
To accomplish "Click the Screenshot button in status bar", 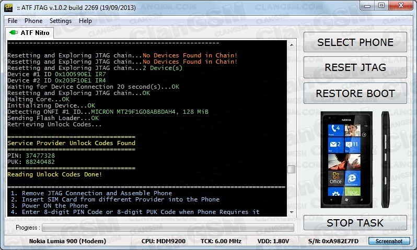I will pyautogui.click(x=389, y=241).
